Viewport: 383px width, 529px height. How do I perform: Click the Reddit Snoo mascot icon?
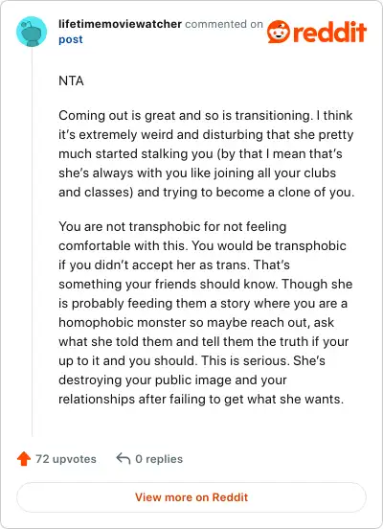(278, 32)
